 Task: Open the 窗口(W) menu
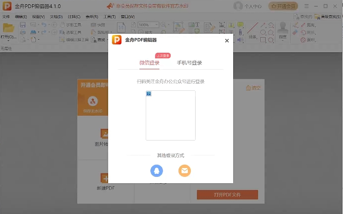[128, 16]
